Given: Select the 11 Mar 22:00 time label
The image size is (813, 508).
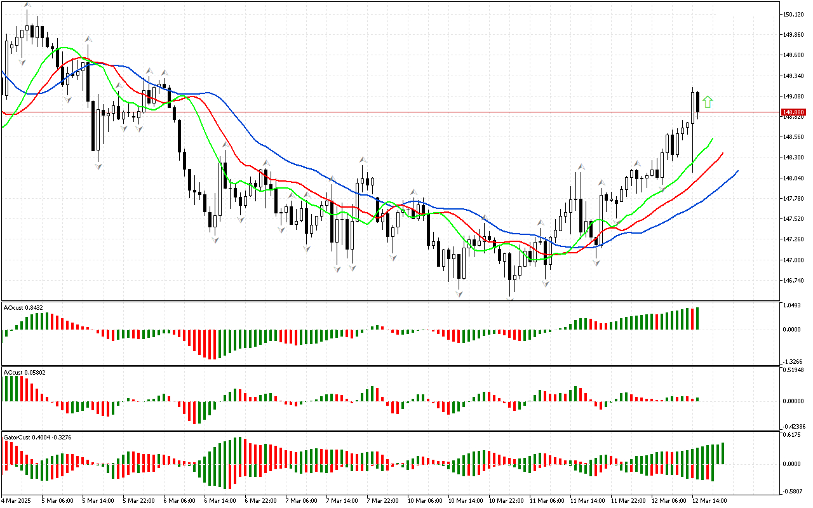Looking at the screenshot, I should [x=628, y=500].
